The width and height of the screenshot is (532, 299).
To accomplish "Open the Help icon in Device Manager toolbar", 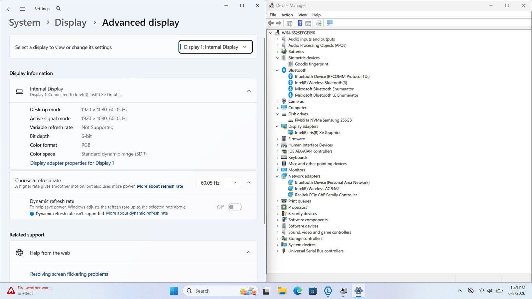I will coord(300,23).
